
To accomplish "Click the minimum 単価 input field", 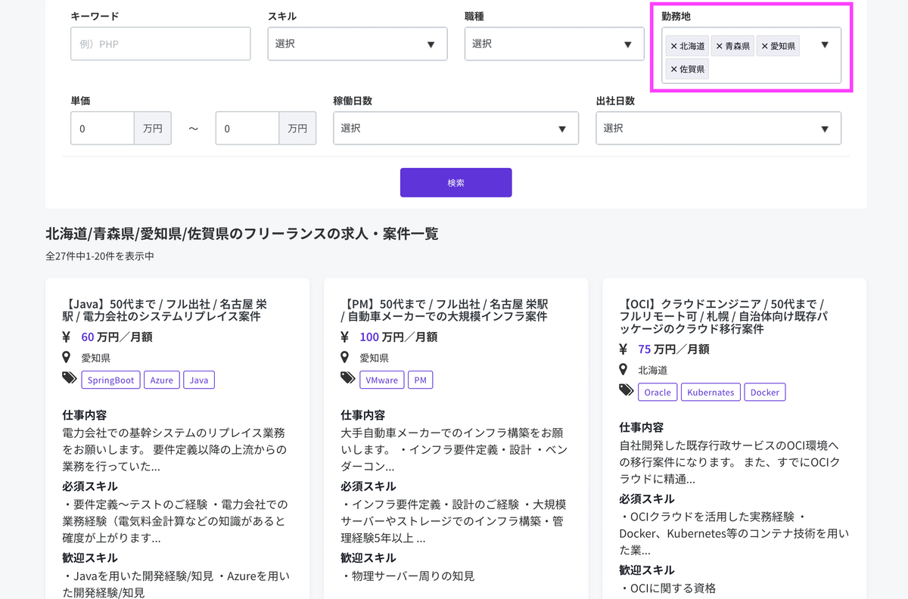I will [x=103, y=128].
